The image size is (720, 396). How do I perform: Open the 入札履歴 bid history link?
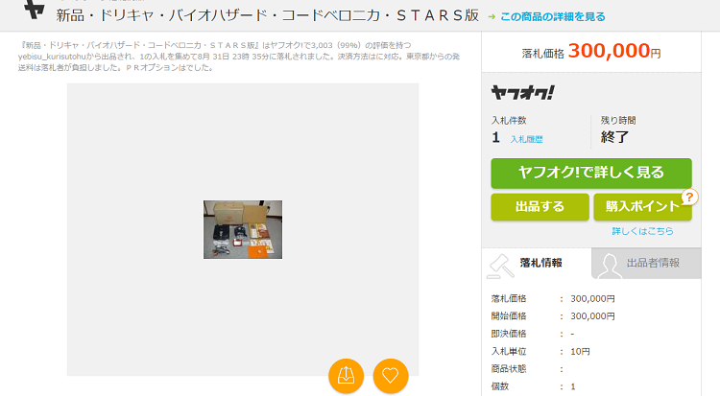coord(527,139)
